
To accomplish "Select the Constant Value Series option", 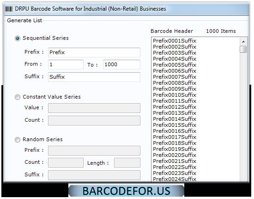I will tap(18, 97).
